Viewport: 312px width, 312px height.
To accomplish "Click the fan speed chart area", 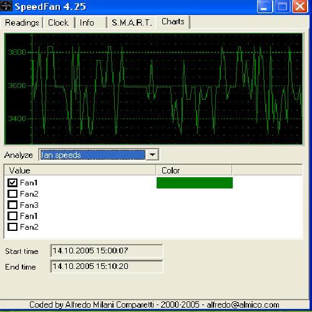I will (x=154, y=89).
